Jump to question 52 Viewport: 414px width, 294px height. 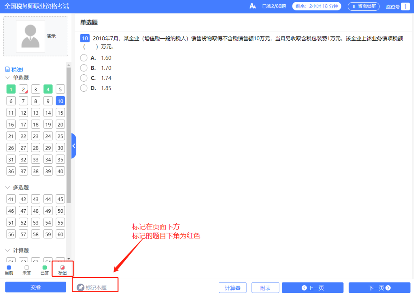(x=23, y=222)
